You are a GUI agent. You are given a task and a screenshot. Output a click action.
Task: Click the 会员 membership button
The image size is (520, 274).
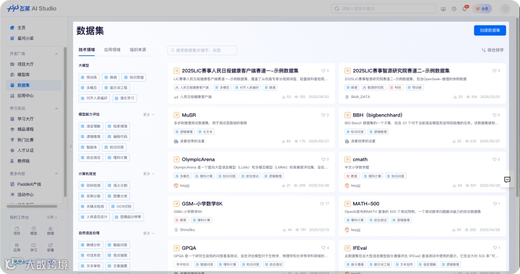482,9
